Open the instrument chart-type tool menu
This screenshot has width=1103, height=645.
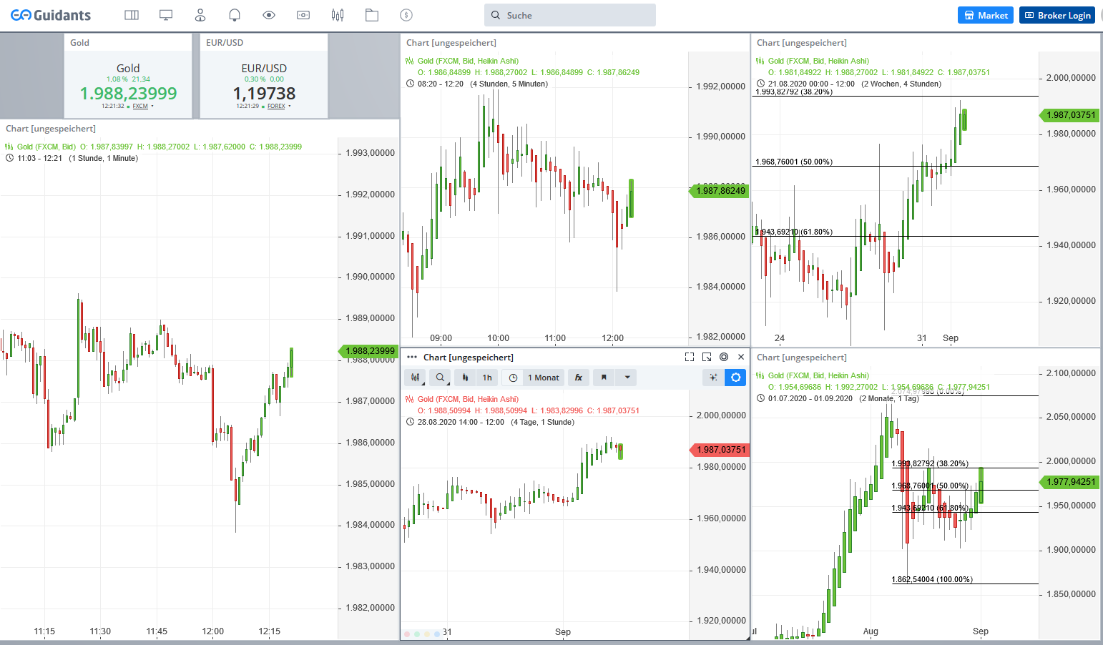416,378
